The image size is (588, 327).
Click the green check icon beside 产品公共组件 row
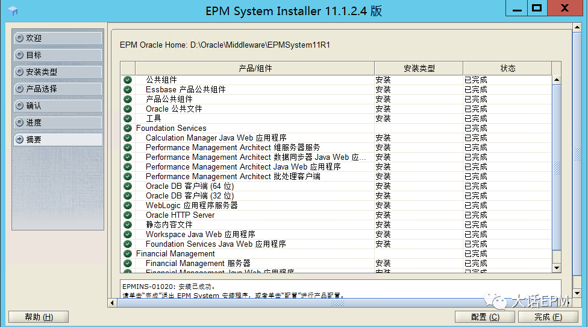coord(128,99)
